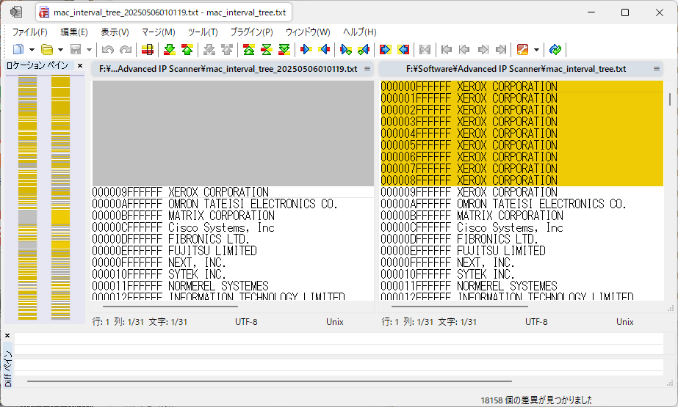678x407 pixels.
Task: Expand the New document dropdown arrow
Action: (x=32, y=50)
